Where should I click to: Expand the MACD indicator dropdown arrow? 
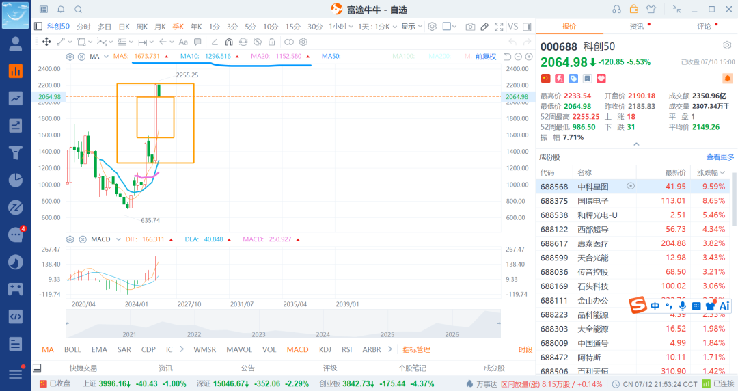pos(118,239)
